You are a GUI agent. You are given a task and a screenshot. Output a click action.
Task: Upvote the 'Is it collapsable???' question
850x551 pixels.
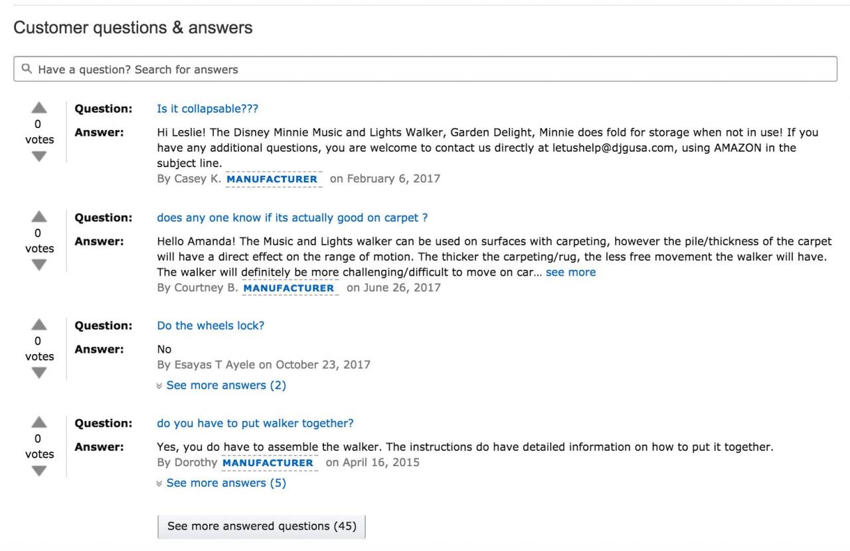point(39,108)
